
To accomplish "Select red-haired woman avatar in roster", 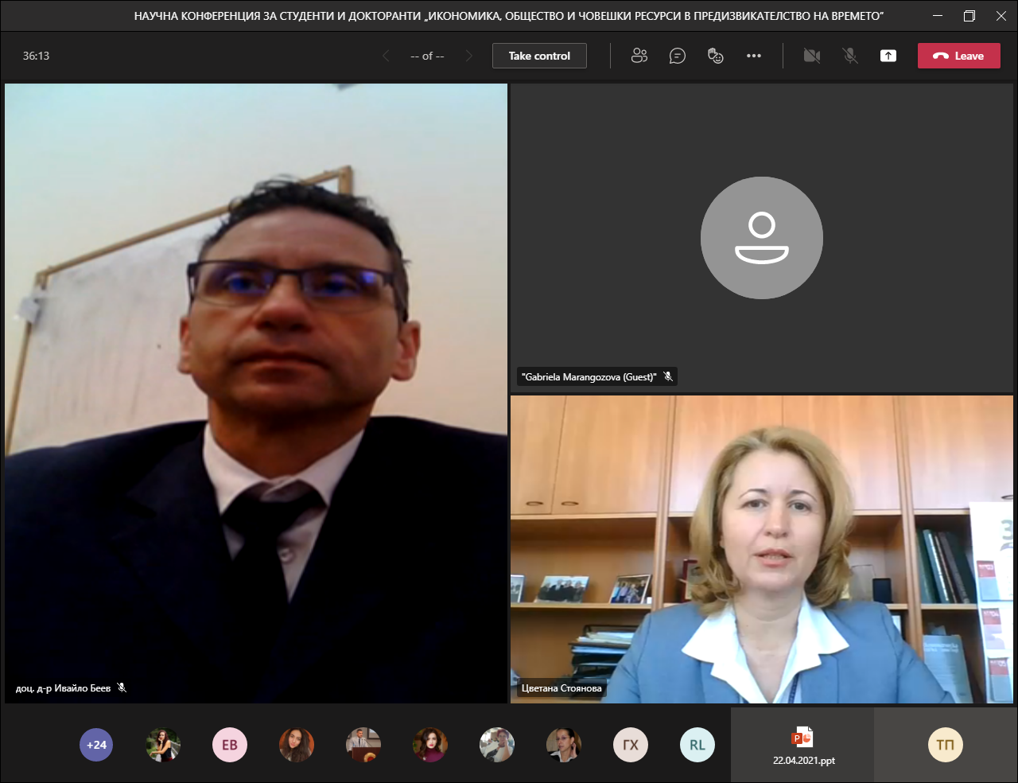I will pyautogui.click(x=430, y=745).
